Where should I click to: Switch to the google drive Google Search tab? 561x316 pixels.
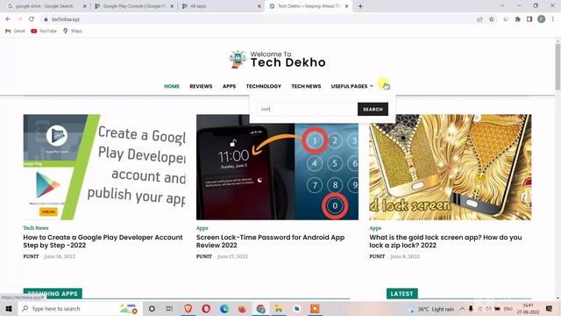click(x=44, y=6)
